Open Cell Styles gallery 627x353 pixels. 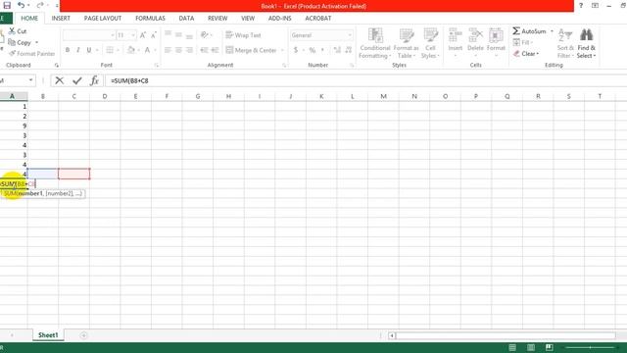430,43
